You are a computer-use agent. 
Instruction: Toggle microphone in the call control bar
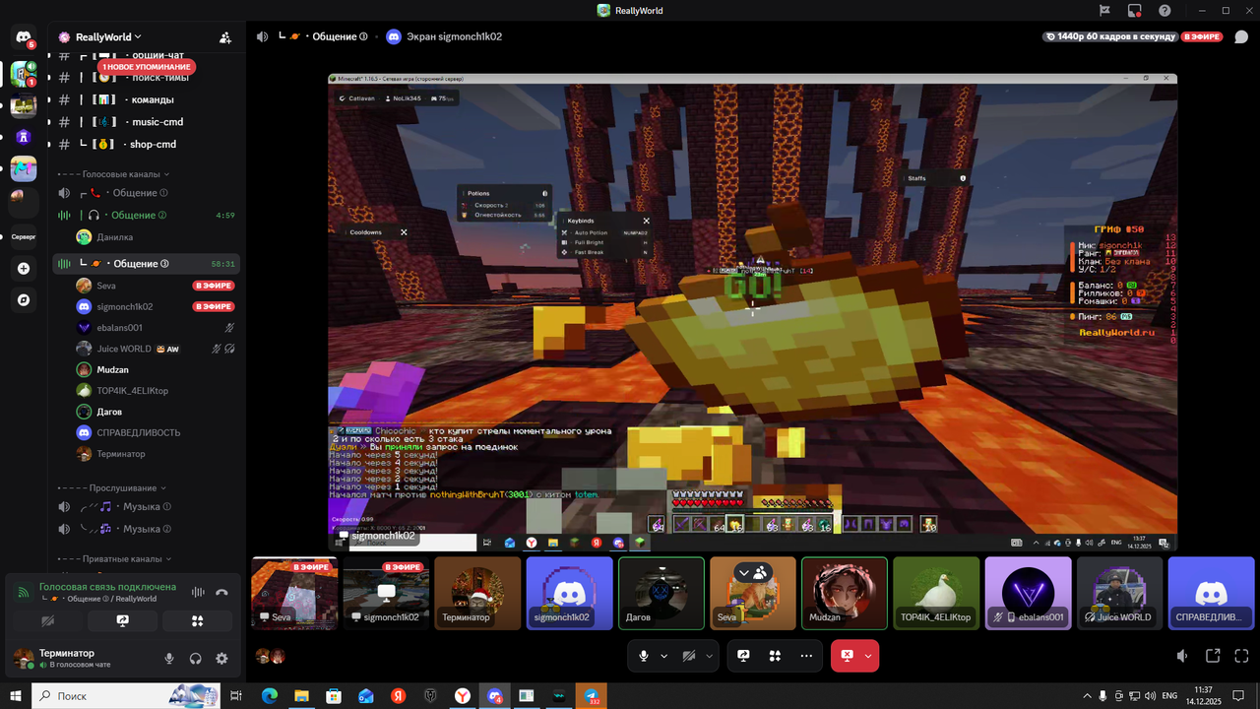(644, 656)
